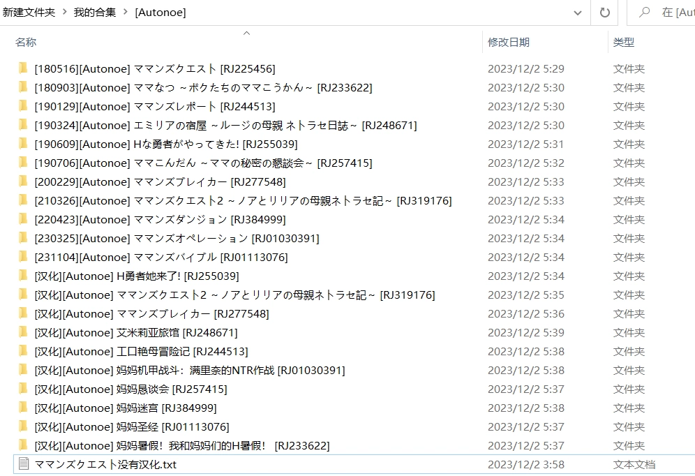The width and height of the screenshot is (695, 476).
Task: Go to 新建文件夹 in breadcrumb
Action: 29,12
